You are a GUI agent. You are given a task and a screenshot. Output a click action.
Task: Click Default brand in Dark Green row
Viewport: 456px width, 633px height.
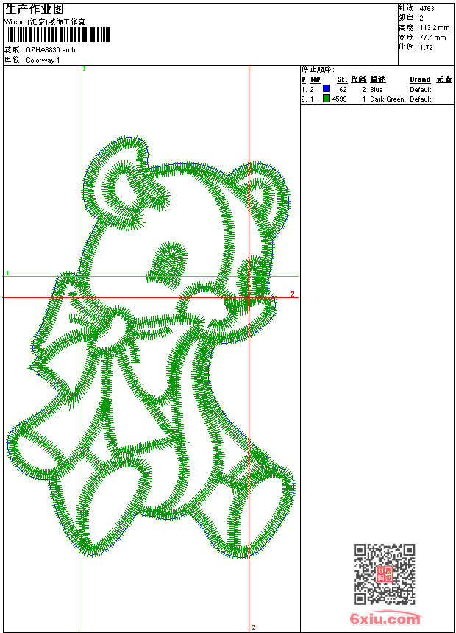pyautogui.click(x=421, y=99)
